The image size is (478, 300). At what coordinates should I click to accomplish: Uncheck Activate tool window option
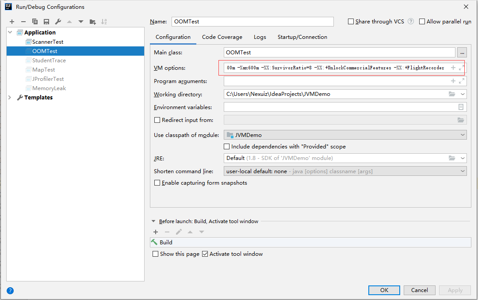coord(205,254)
